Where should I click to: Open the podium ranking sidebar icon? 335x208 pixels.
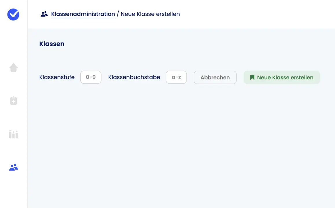point(14,134)
